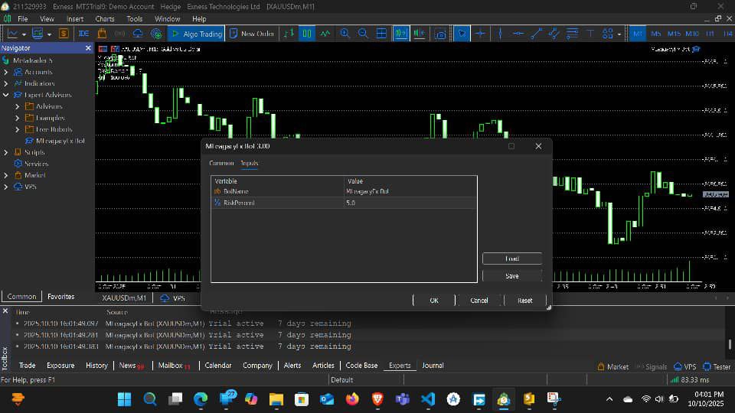The width and height of the screenshot is (735, 413).
Task: Click the Reset button in dialog
Action: [524, 301]
